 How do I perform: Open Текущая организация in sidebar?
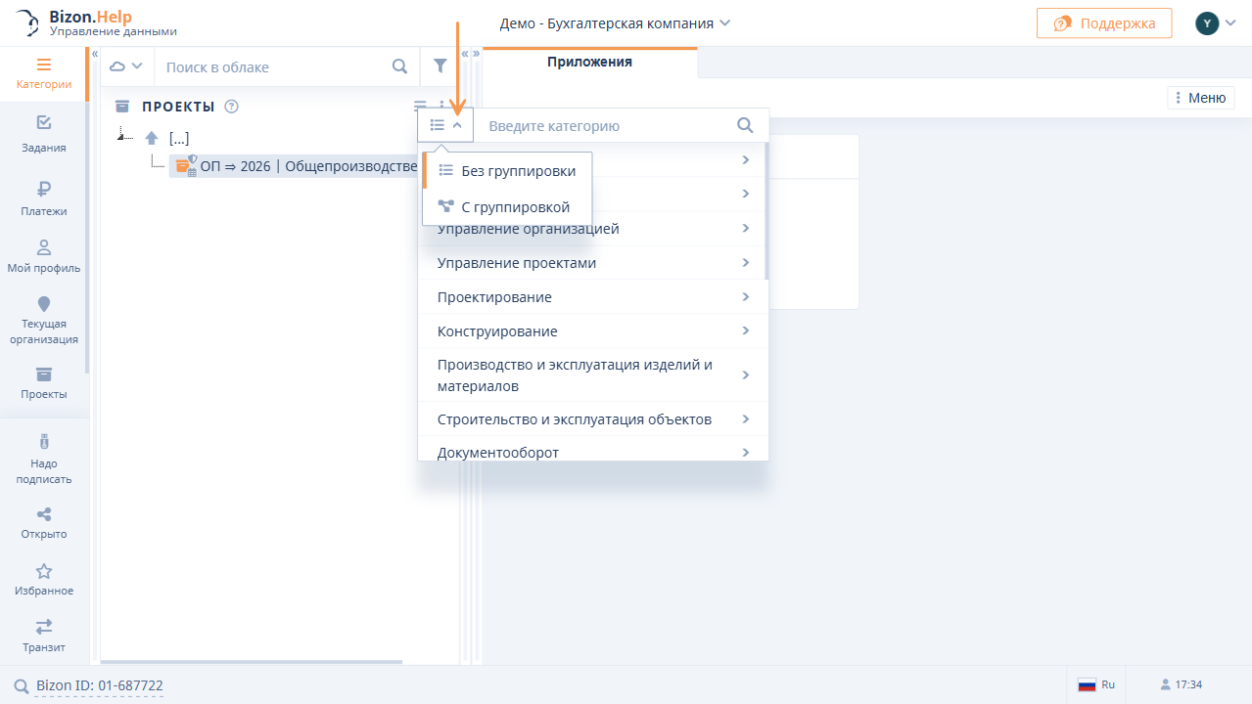click(44, 321)
